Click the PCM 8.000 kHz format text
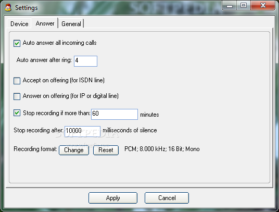Screen dimensions: 279x212 coord(162,149)
